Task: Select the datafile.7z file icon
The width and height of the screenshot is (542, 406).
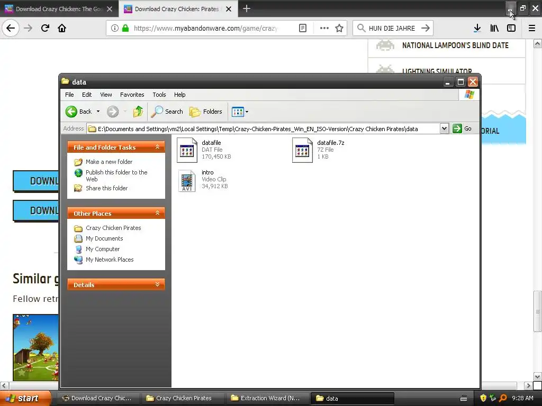Action: coord(302,150)
